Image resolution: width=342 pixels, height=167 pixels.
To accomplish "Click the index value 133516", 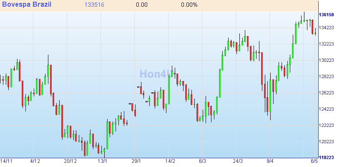I will click(x=94, y=5).
